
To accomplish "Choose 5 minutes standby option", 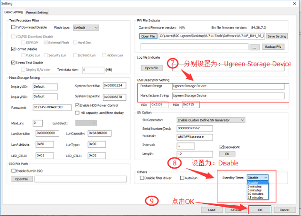I will pos(257,190).
